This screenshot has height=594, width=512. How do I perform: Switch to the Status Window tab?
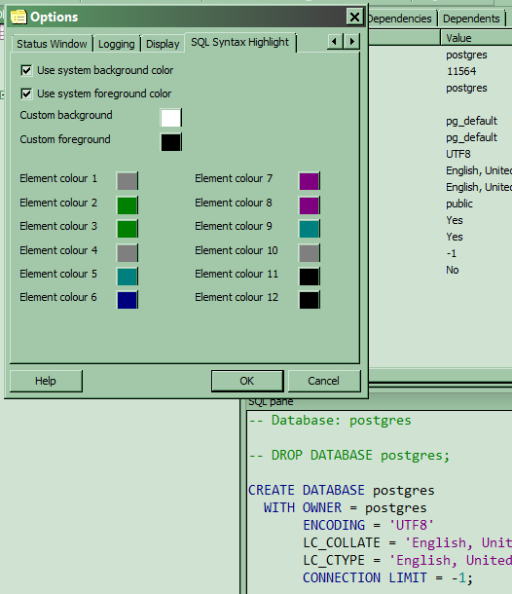coord(52,44)
